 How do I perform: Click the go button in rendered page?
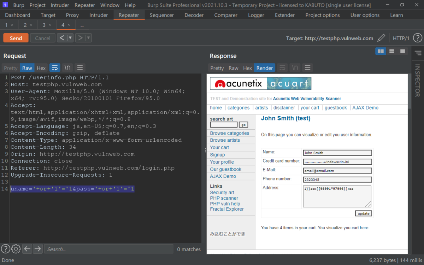coord(243,125)
